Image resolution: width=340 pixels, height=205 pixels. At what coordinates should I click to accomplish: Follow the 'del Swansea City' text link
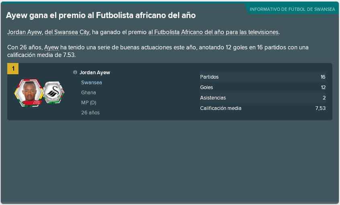[x=67, y=32]
